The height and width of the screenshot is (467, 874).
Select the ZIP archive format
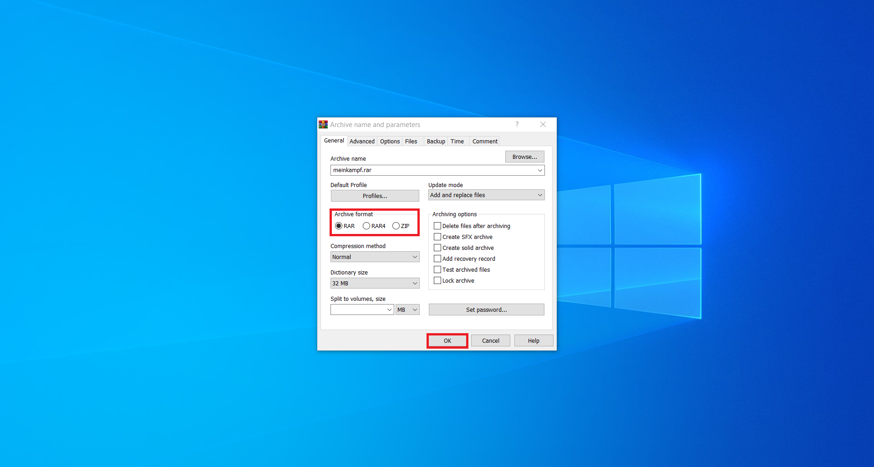tap(396, 226)
